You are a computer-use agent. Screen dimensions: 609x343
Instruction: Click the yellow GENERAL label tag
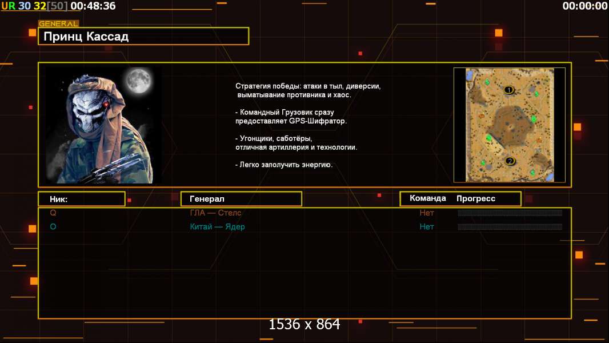[58, 23]
